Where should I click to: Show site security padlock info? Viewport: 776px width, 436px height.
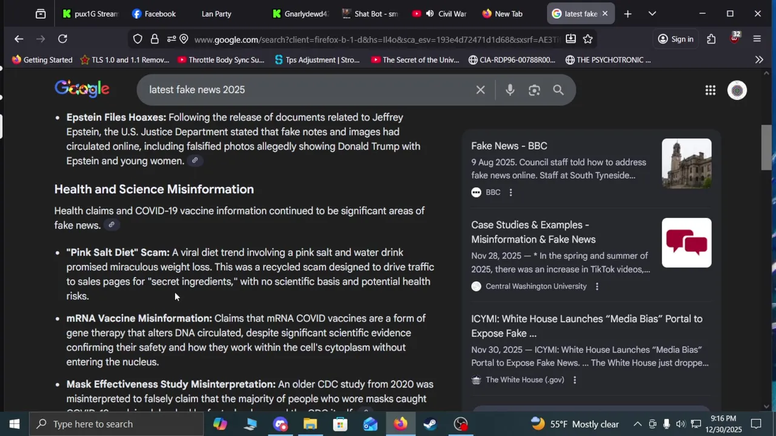(155, 39)
